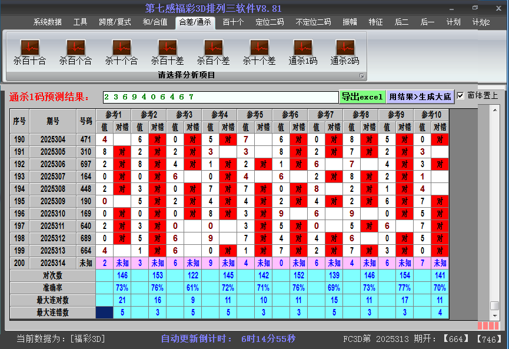Select the 杀百个合 analysis icon
The width and height of the screenshot is (509, 349).
pyautogui.click(x=75, y=51)
